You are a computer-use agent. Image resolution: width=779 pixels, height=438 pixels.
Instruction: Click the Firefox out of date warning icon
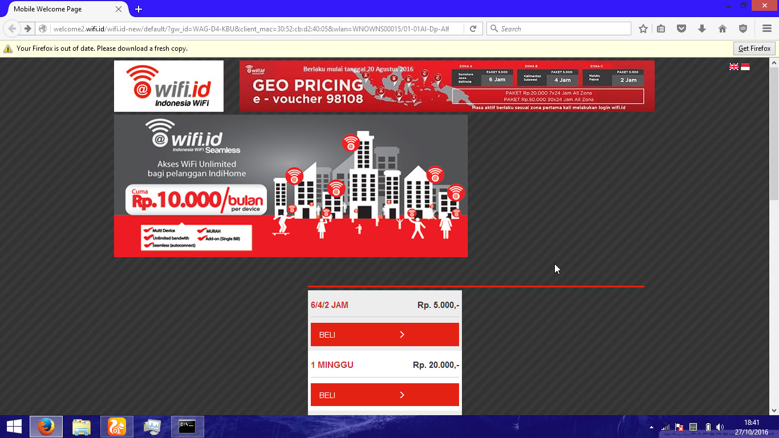coord(8,48)
